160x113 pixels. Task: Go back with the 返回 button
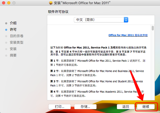click(126, 107)
